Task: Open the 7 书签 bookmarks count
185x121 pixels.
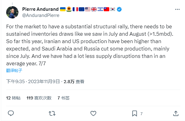Action: [64, 98]
